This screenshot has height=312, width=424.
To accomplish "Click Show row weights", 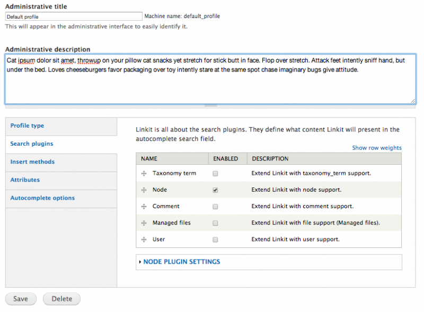I will tap(376, 148).
